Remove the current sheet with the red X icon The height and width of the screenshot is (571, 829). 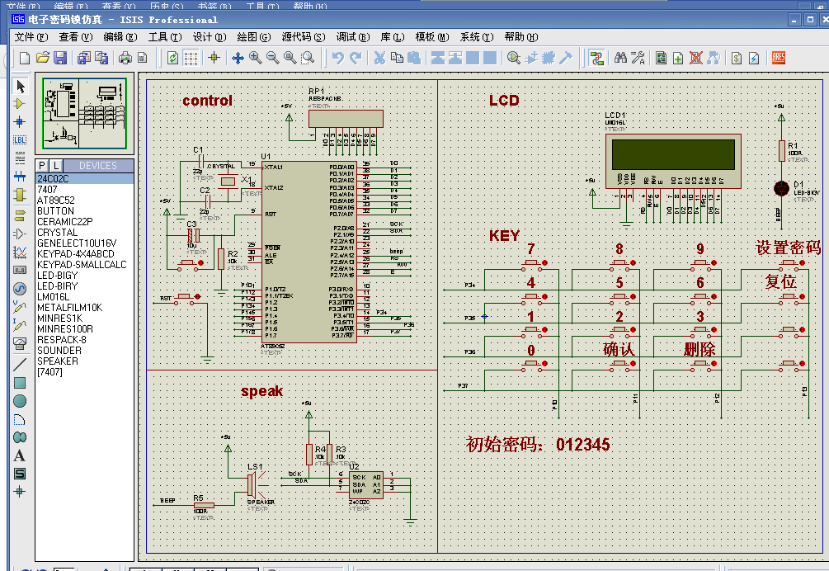695,58
